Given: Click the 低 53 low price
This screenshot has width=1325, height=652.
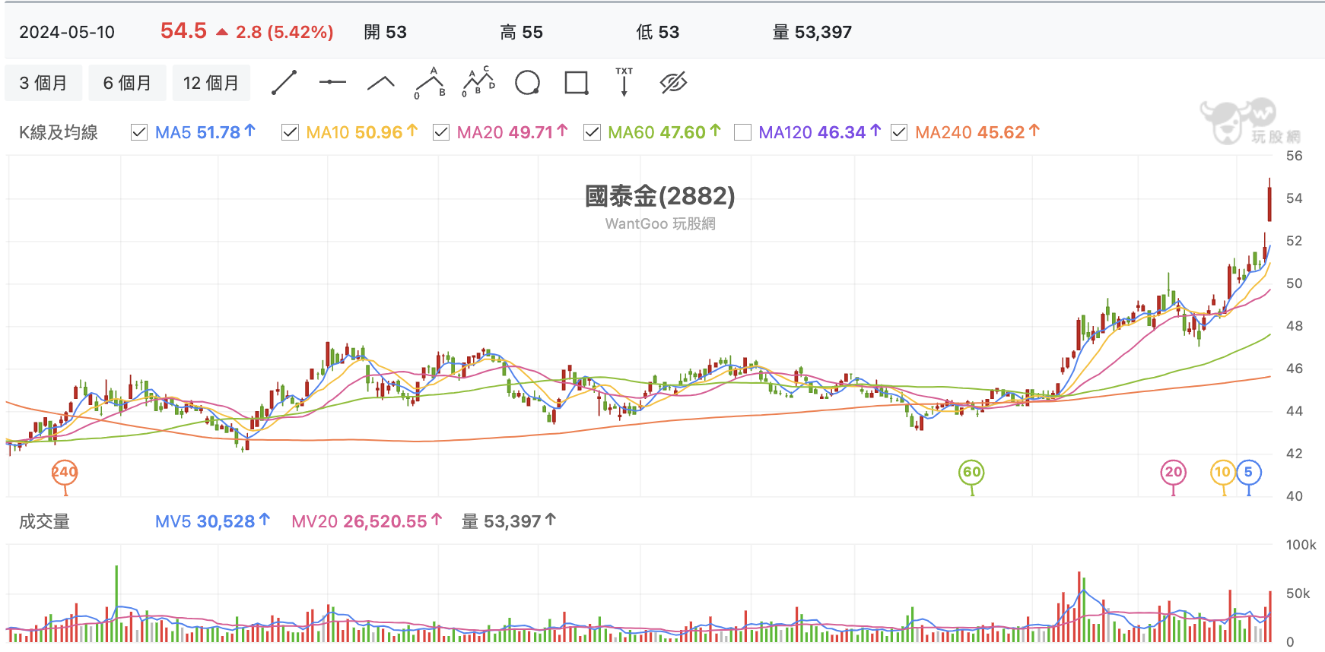Looking at the screenshot, I should [658, 32].
